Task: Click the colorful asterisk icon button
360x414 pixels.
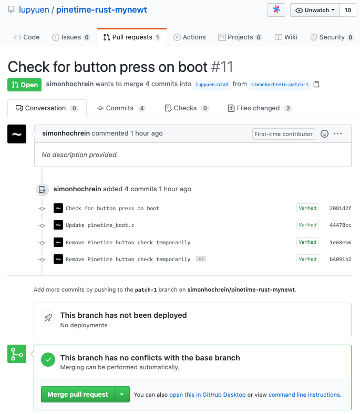Action: pos(276,10)
